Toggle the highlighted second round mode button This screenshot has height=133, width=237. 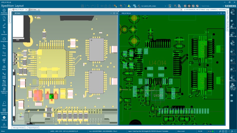[x=189, y=6]
